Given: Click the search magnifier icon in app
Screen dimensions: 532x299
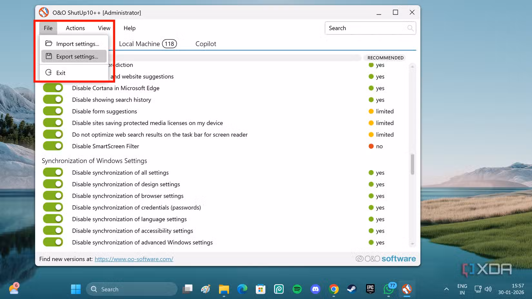Looking at the screenshot, I should (410, 28).
